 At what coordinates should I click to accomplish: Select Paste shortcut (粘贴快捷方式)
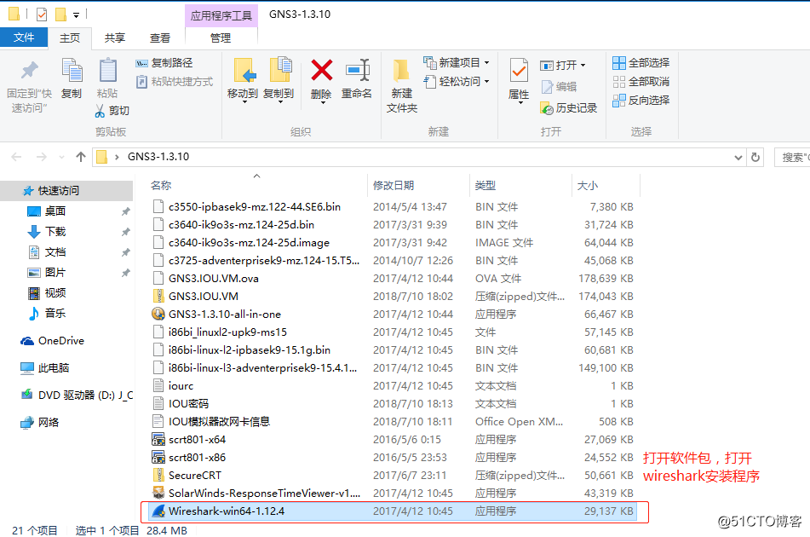(x=174, y=82)
